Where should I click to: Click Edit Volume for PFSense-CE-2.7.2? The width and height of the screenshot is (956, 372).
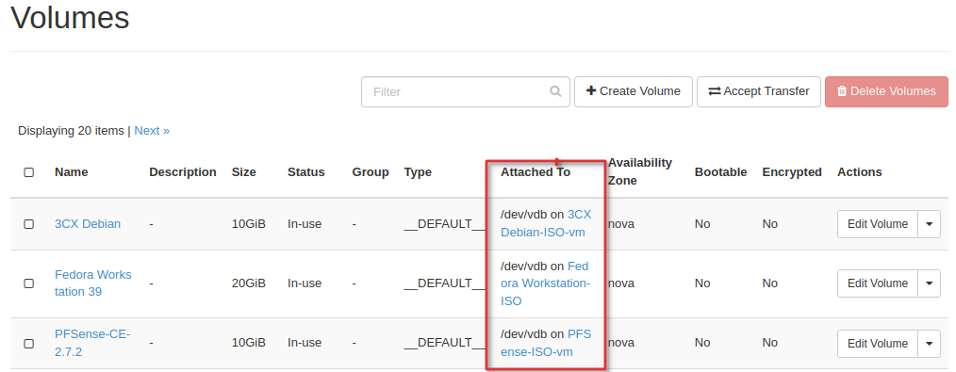[878, 343]
